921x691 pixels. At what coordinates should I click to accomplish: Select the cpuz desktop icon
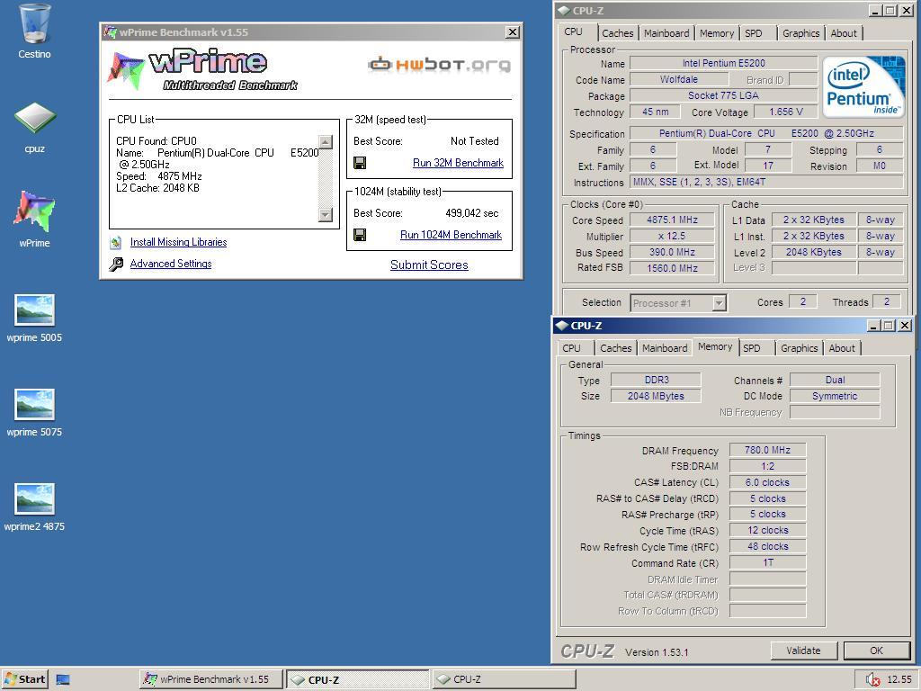coord(35,118)
